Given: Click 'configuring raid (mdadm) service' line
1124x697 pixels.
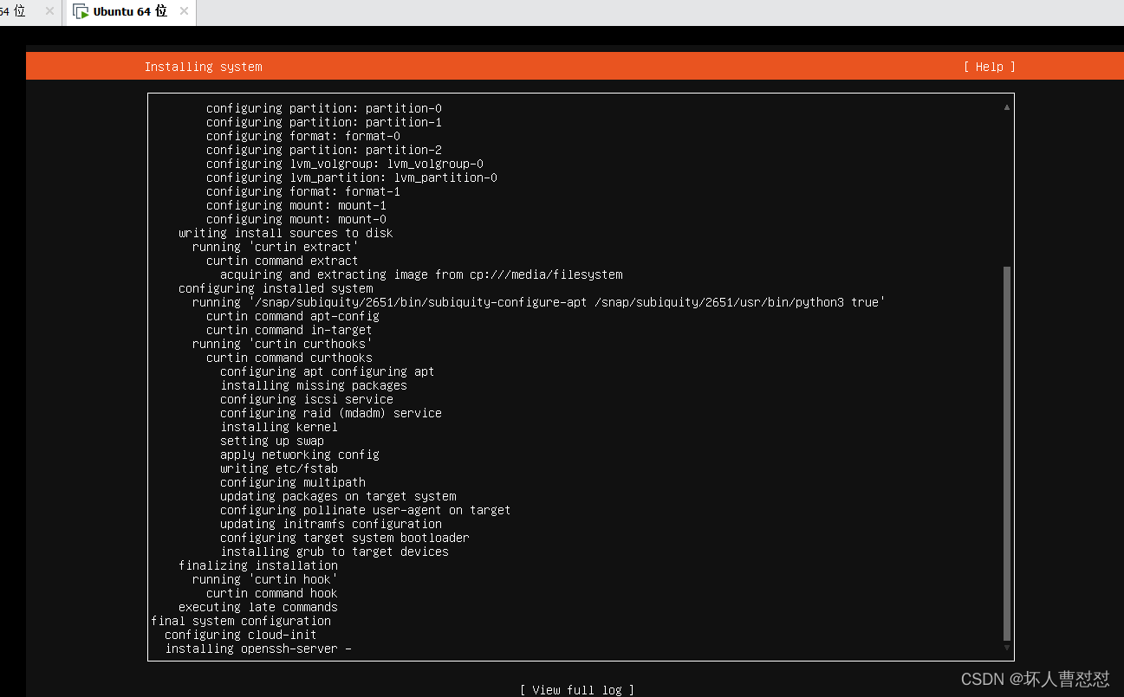Looking at the screenshot, I should pyautogui.click(x=331, y=413).
